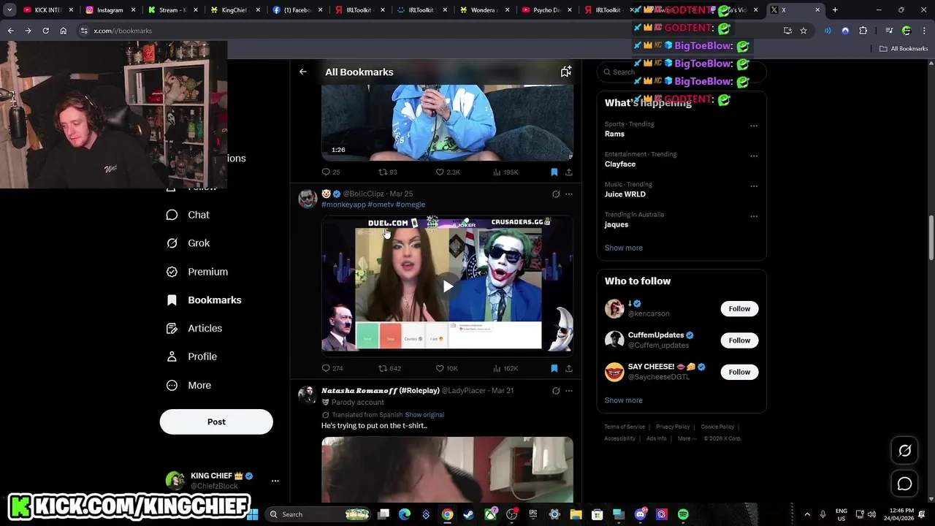Remove bookmark on the 195K views post

(x=554, y=172)
